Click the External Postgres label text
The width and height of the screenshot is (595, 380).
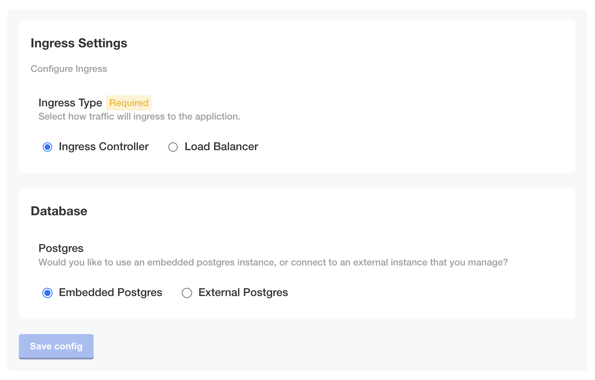point(243,292)
